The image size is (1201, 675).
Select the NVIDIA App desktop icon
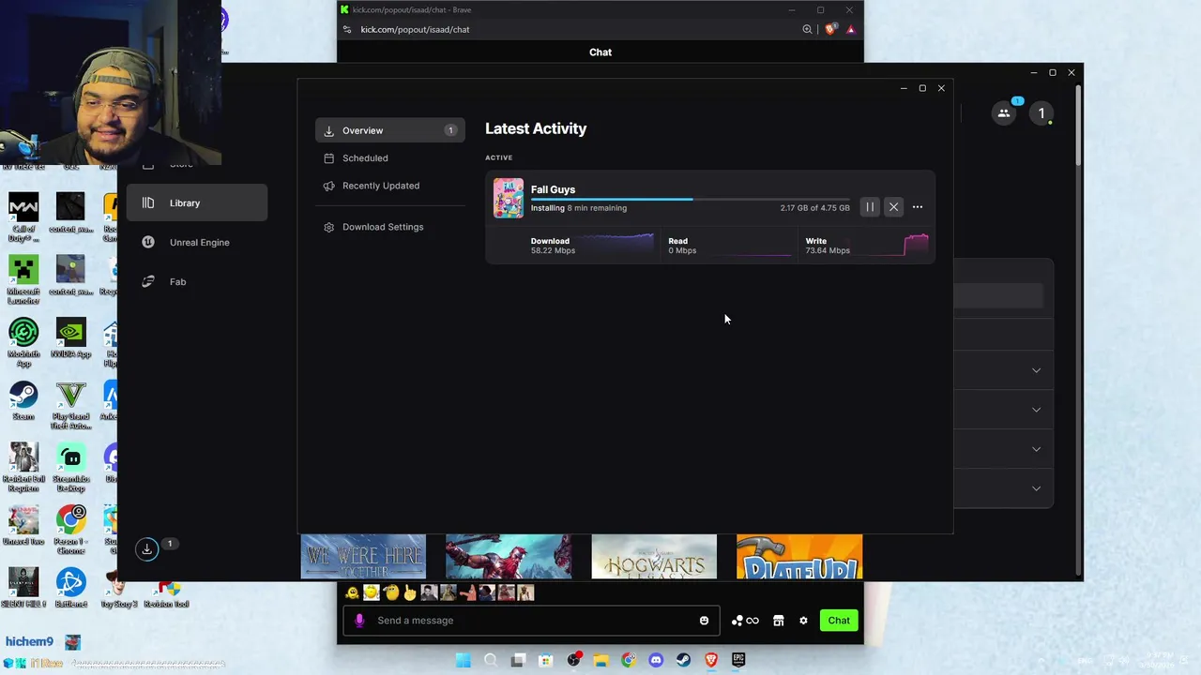click(x=70, y=338)
